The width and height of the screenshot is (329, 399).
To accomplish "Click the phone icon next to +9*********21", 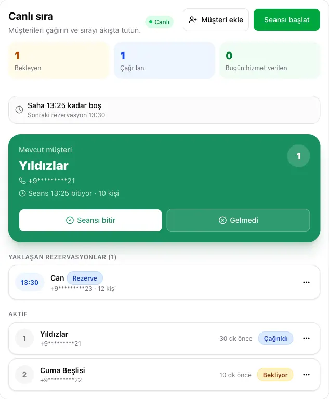I will point(22,181).
